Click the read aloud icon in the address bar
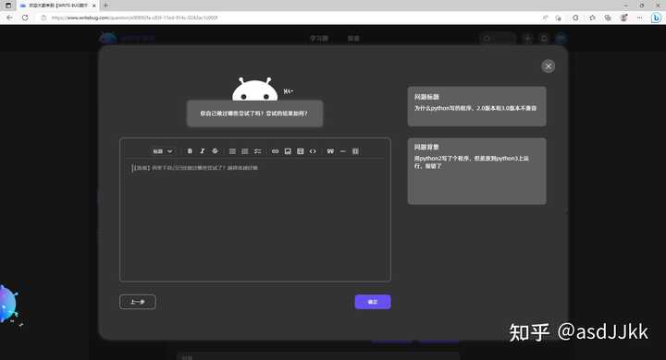 [545, 18]
